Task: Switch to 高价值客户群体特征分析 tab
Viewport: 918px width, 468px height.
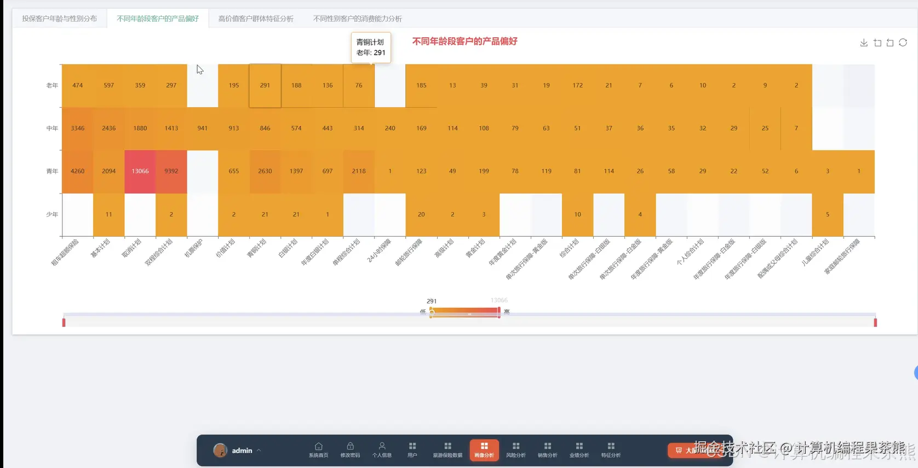Action: click(x=256, y=19)
